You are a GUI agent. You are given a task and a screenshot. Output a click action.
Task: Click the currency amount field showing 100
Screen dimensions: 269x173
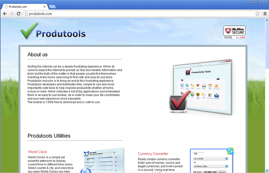click(x=198, y=154)
